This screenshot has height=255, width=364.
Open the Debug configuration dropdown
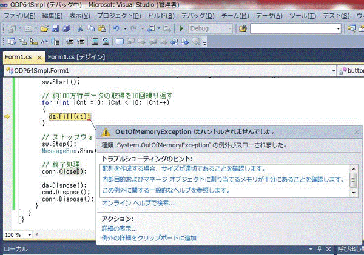tap(211, 28)
